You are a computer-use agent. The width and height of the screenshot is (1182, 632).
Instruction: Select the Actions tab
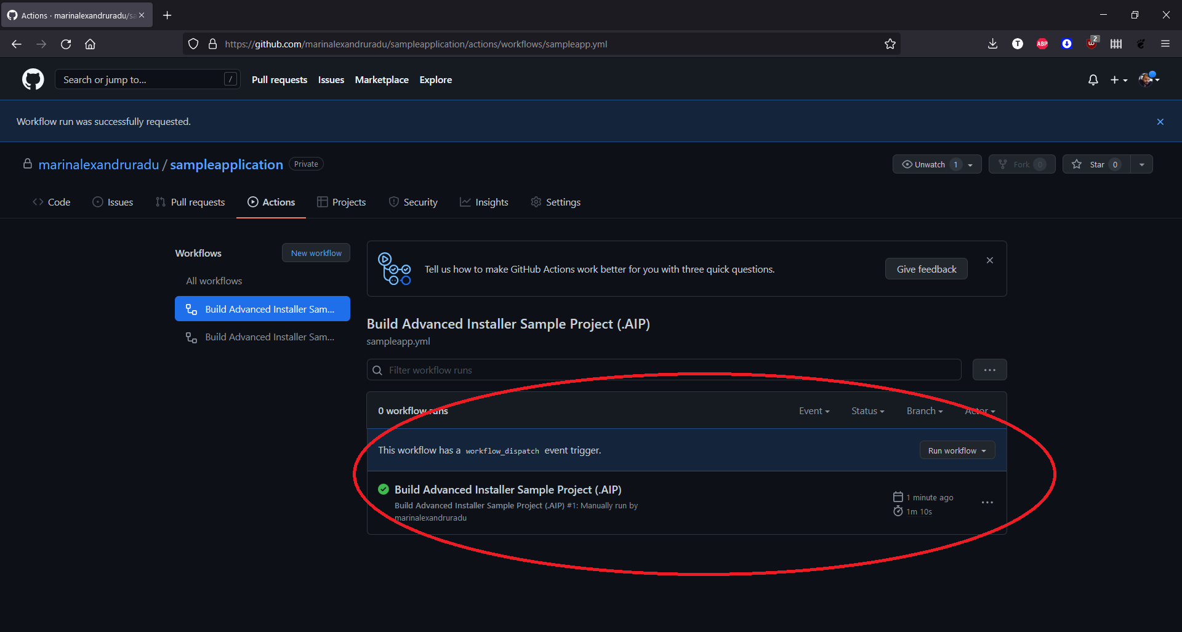[x=271, y=202]
